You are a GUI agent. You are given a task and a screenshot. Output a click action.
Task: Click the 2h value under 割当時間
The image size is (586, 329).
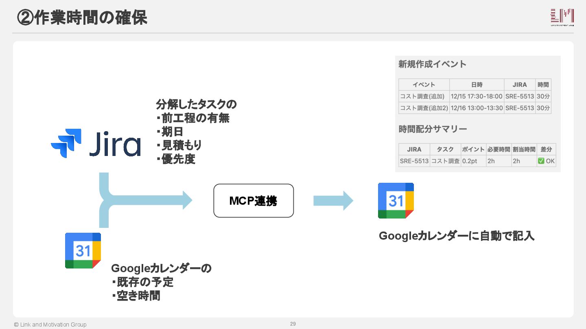point(524,161)
